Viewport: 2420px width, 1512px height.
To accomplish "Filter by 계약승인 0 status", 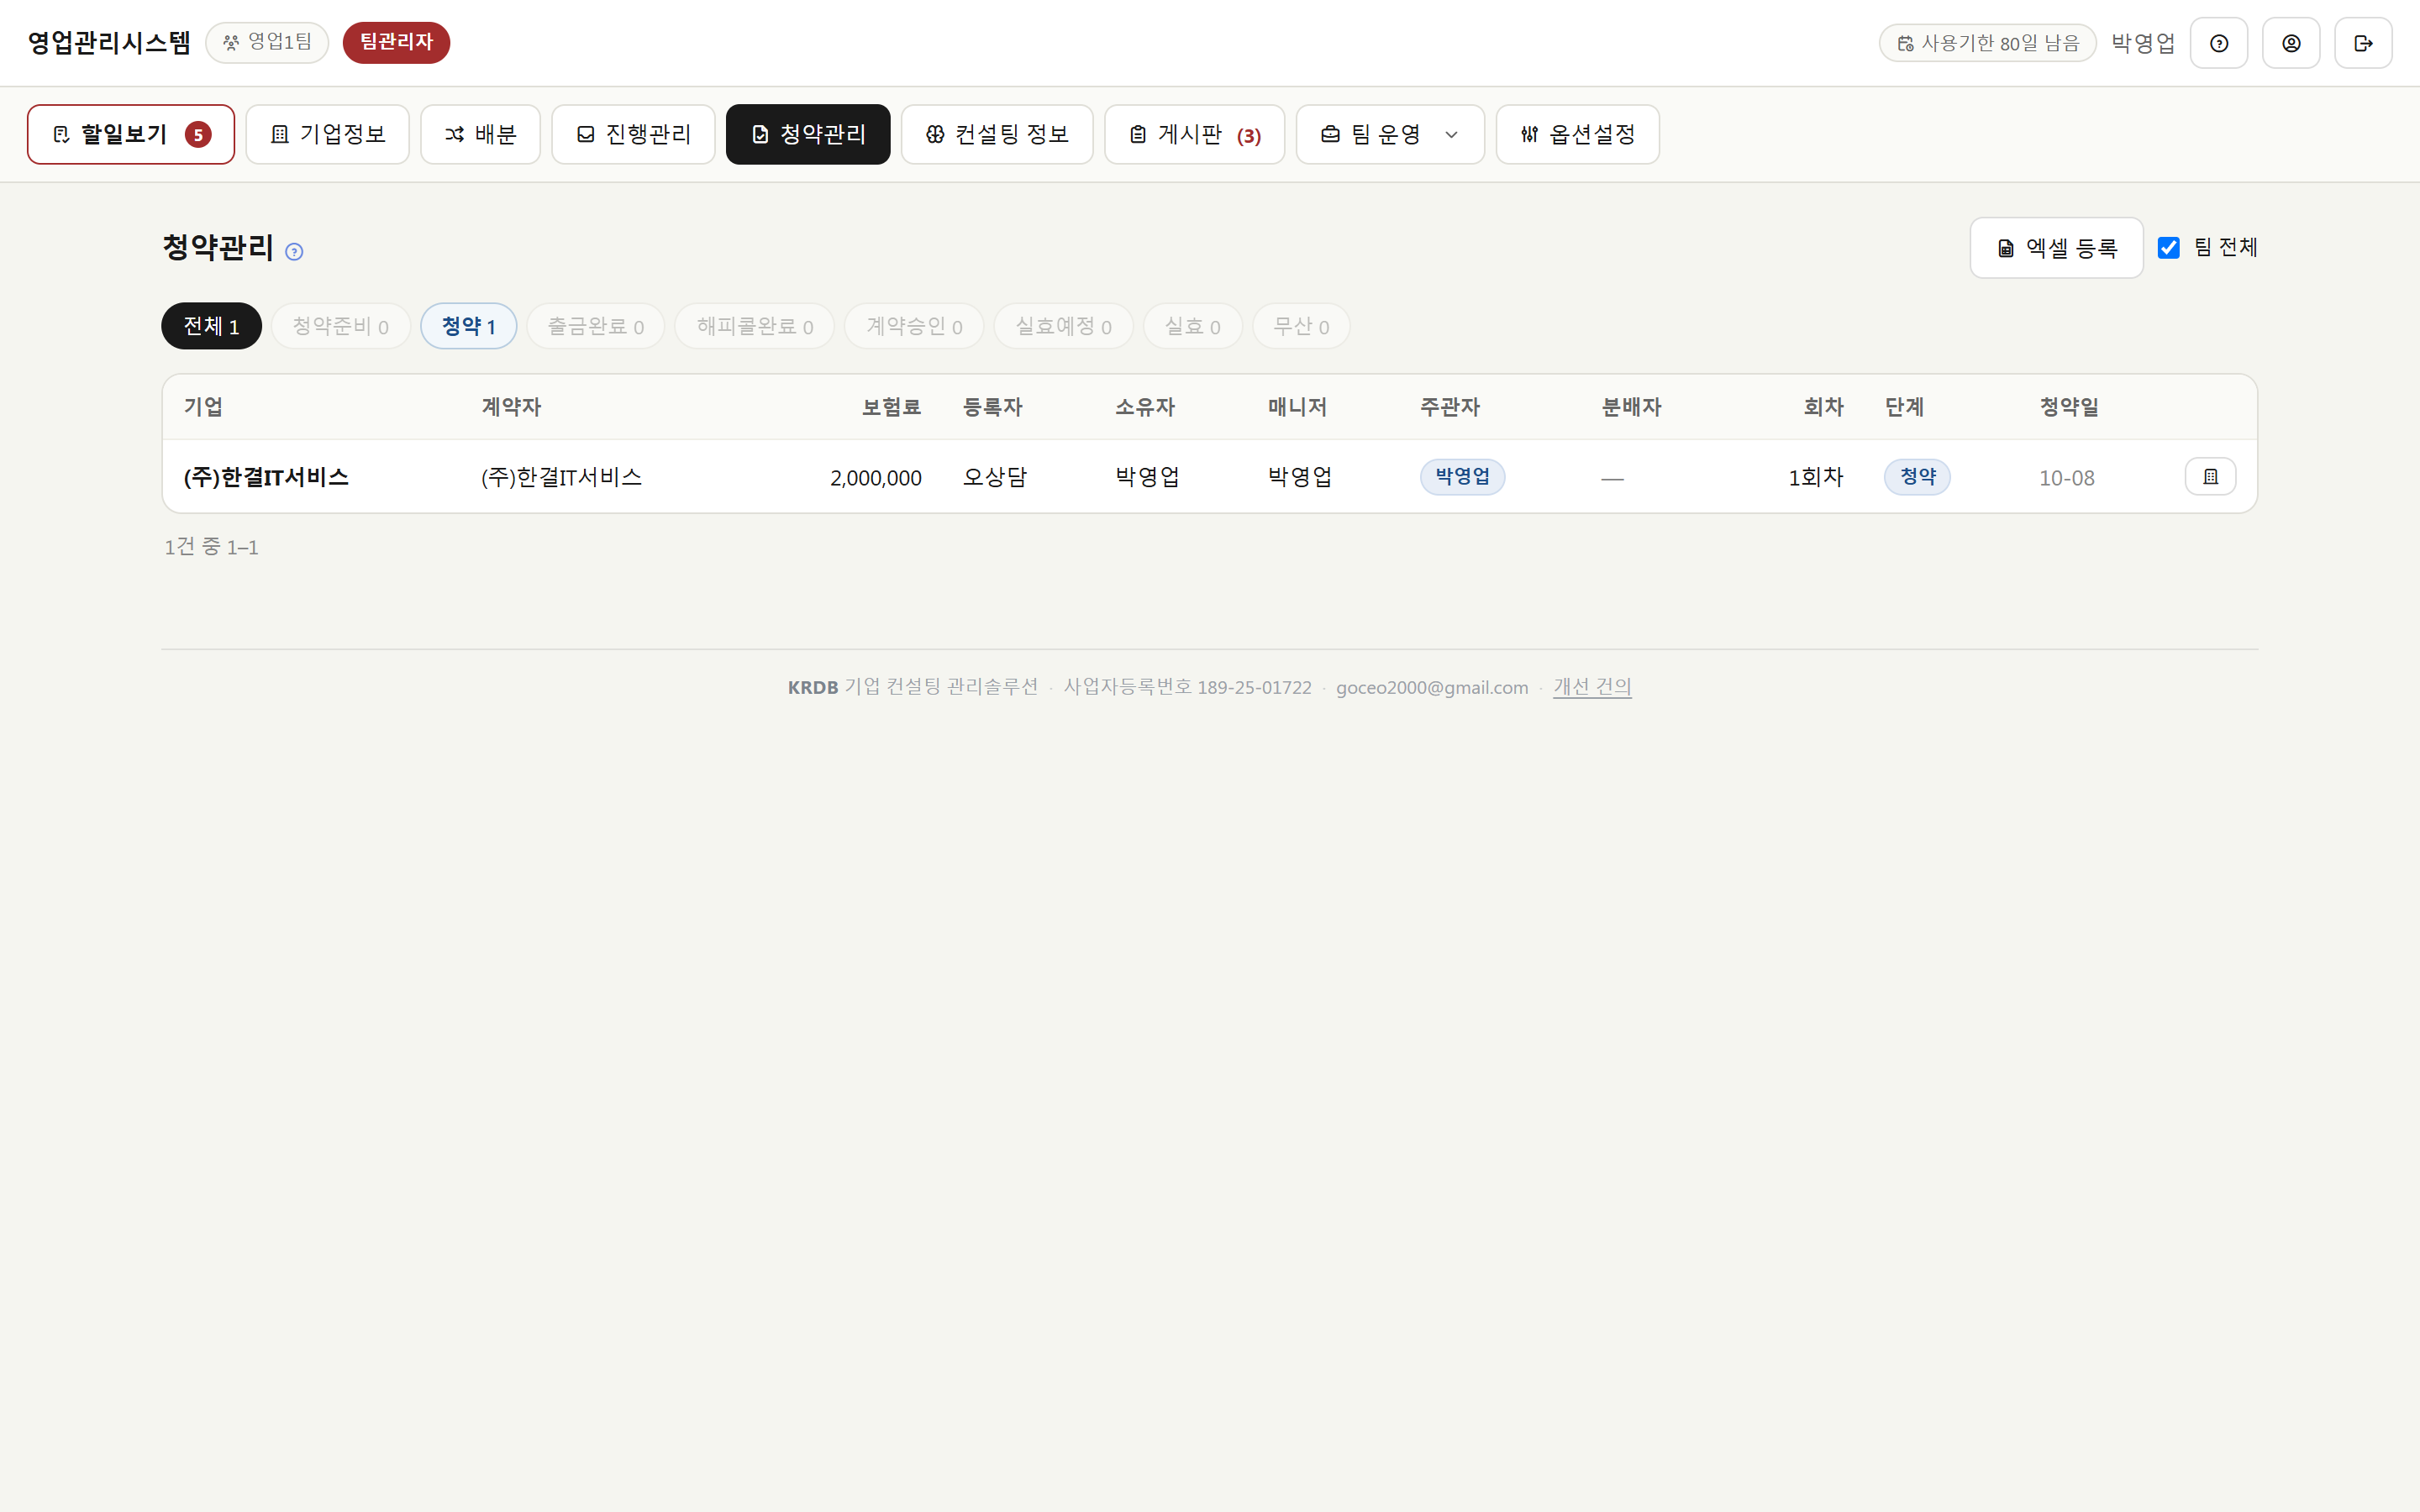I will pos(914,326).
